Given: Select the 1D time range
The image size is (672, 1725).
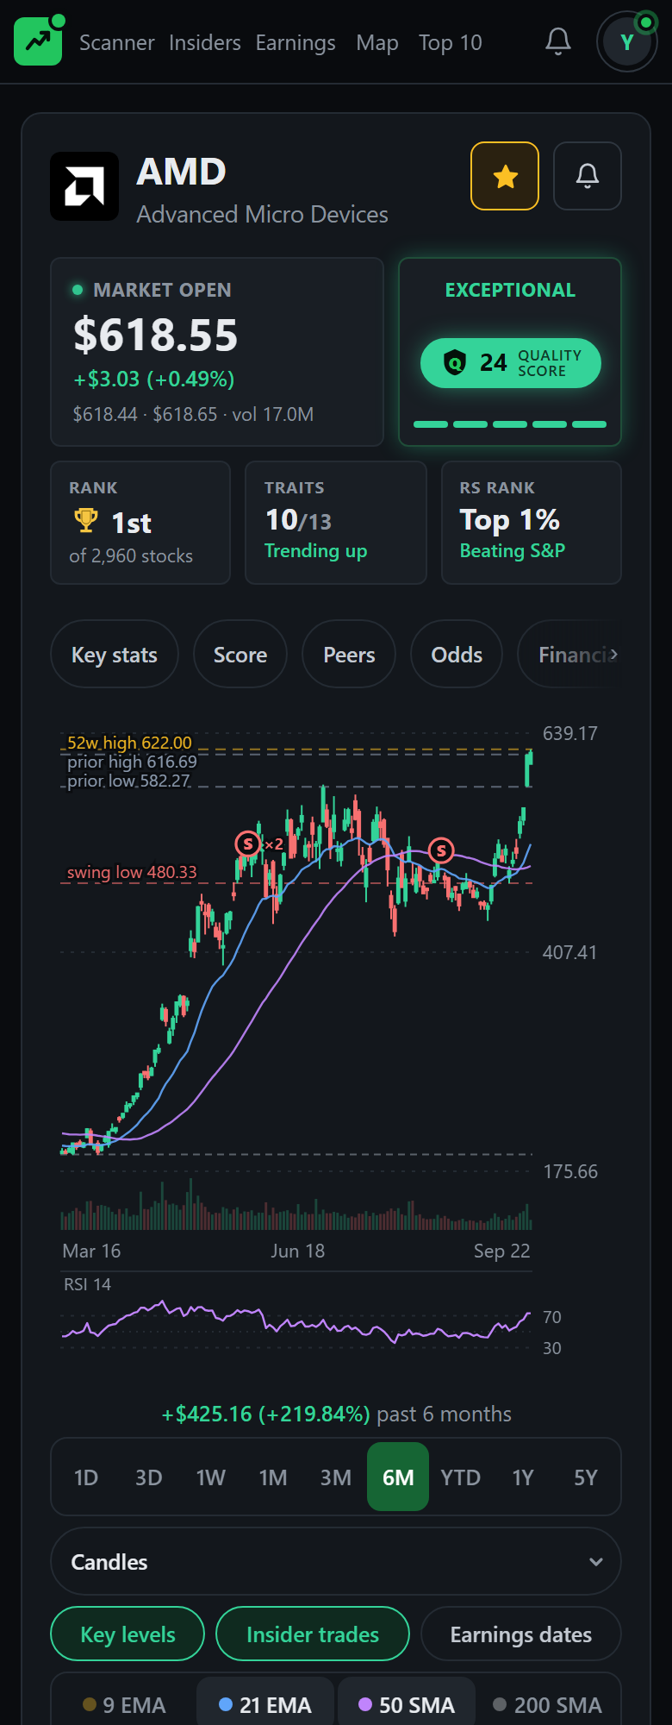Looking at the screenshot, I should pos(86,1477).
